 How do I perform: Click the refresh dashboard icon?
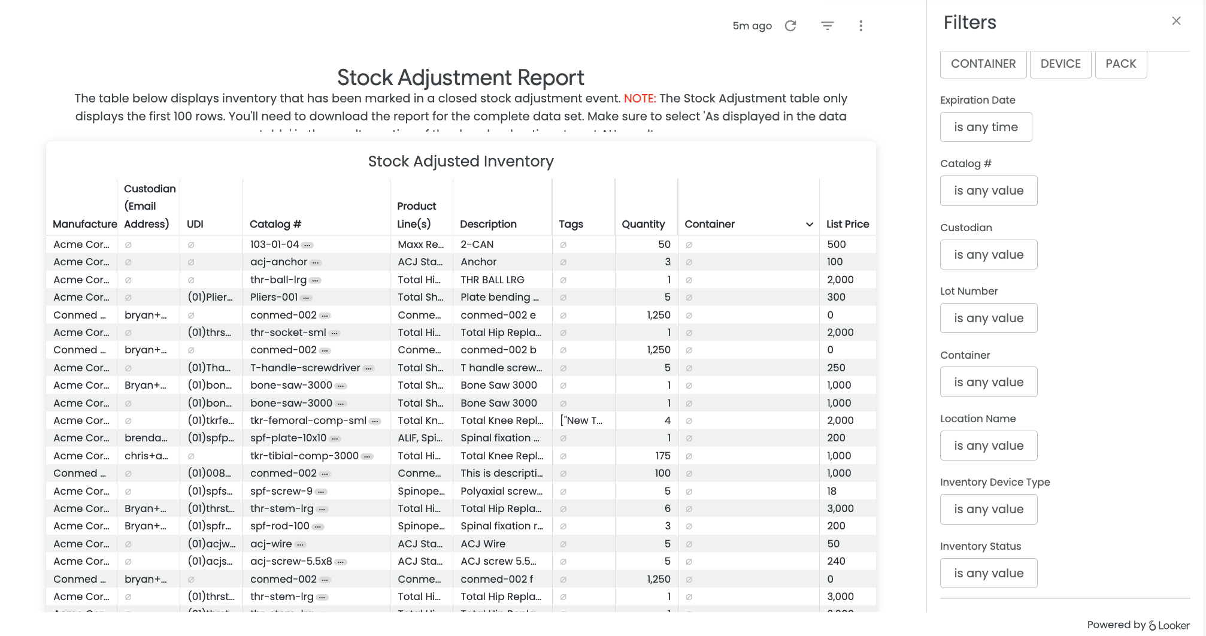click(x=790, y=26)
